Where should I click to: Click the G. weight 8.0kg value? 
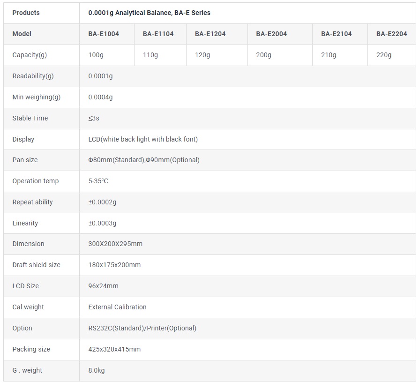pos(97,370)
